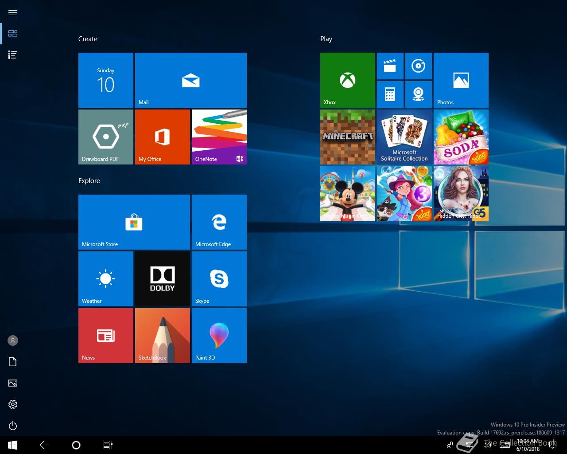The image size is (567, 454).
Task: Open the network status tray icon
Action: click(x=469, y=445)
